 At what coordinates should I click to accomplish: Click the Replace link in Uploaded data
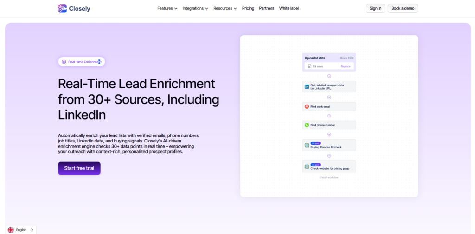click(346, 66)
